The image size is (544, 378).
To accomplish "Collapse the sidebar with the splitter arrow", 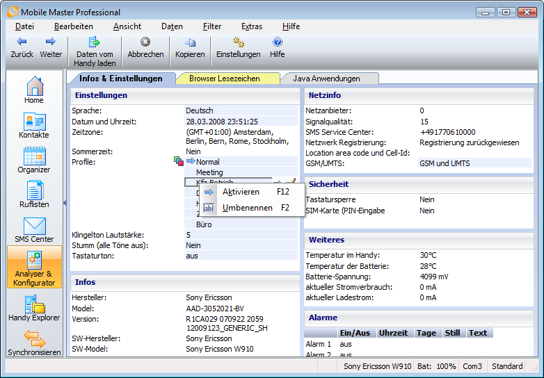I will (x=65, y=203).
